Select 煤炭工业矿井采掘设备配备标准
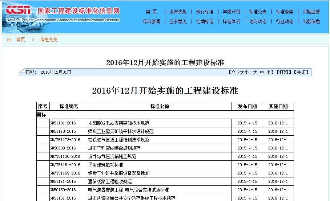 (119, 173)
